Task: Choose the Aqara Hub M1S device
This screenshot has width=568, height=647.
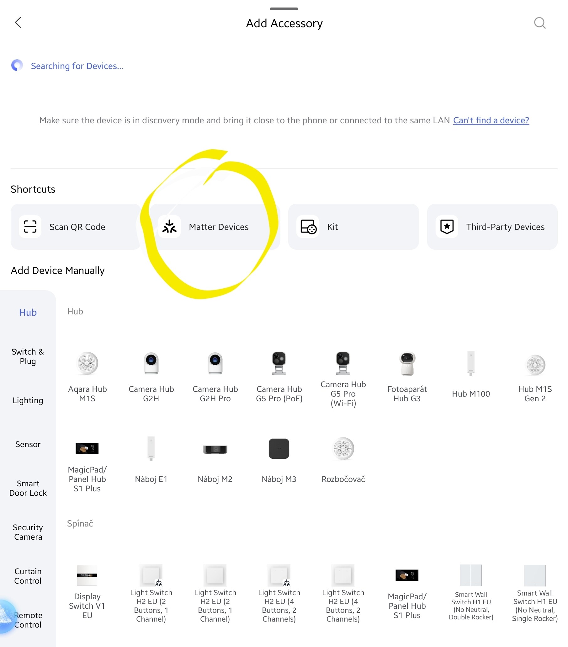Action: [x=87, y=376]
